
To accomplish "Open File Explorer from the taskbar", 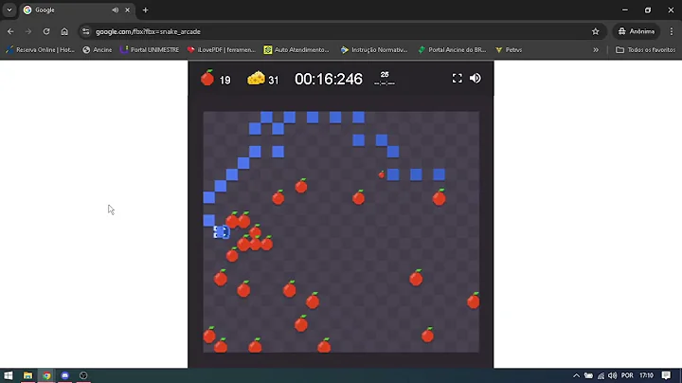I will coord(27,375).
